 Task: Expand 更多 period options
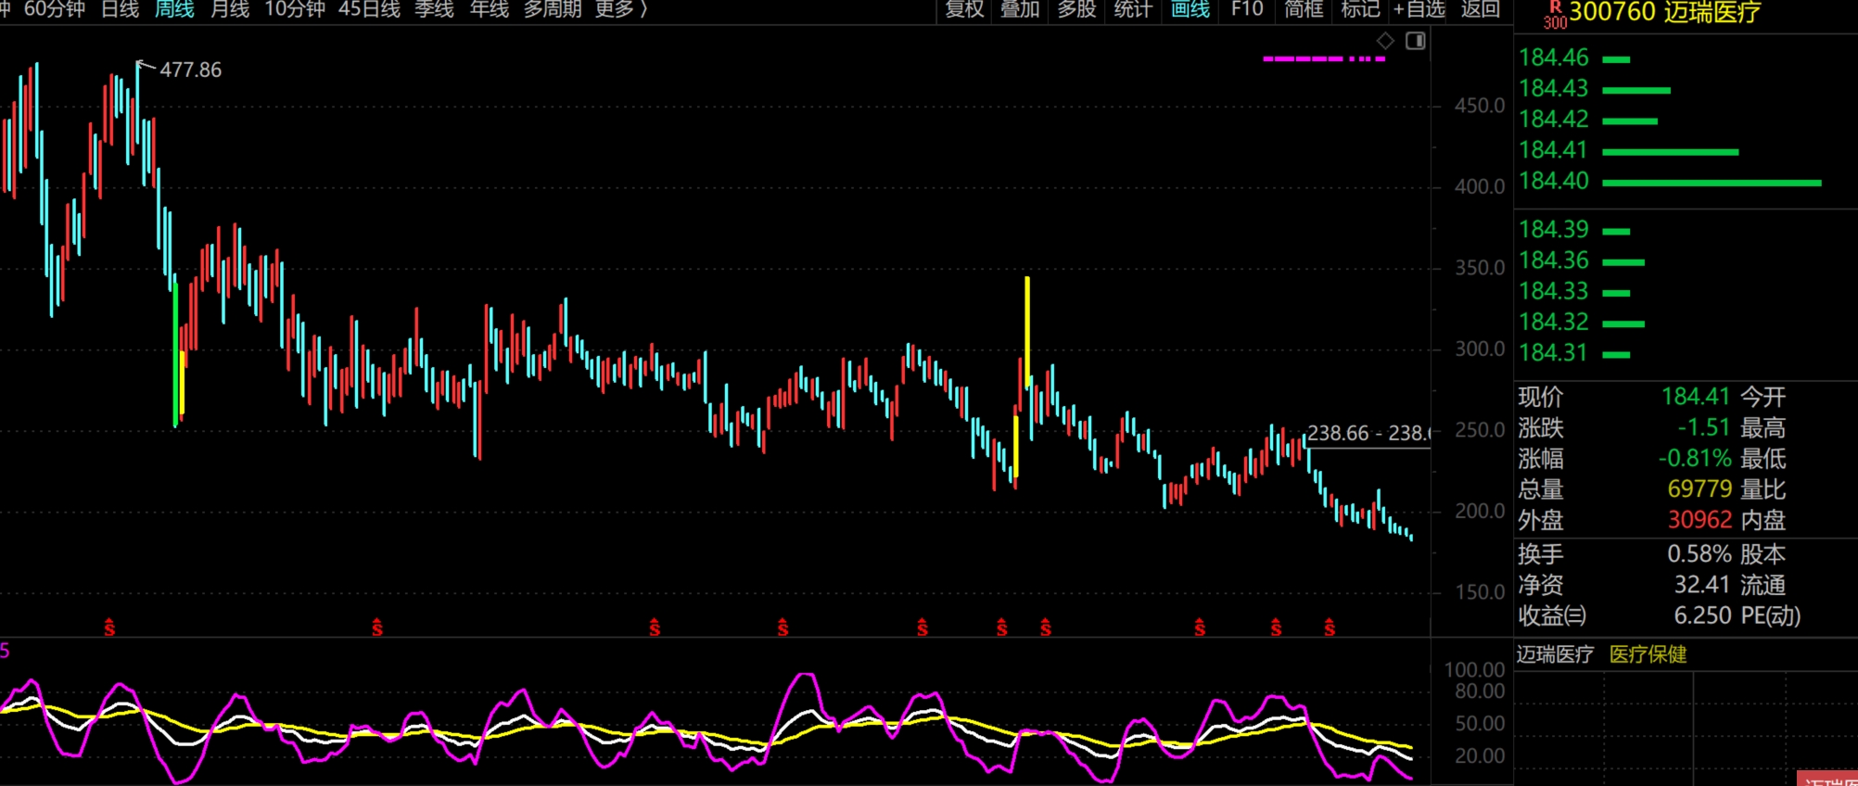(620, 9)
